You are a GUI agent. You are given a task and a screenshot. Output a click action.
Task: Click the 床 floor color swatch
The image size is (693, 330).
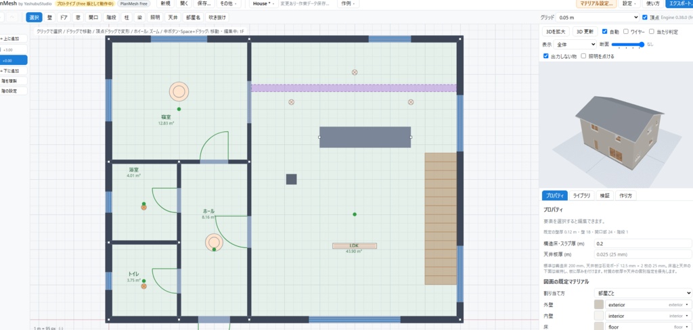(x=599, y=327)
